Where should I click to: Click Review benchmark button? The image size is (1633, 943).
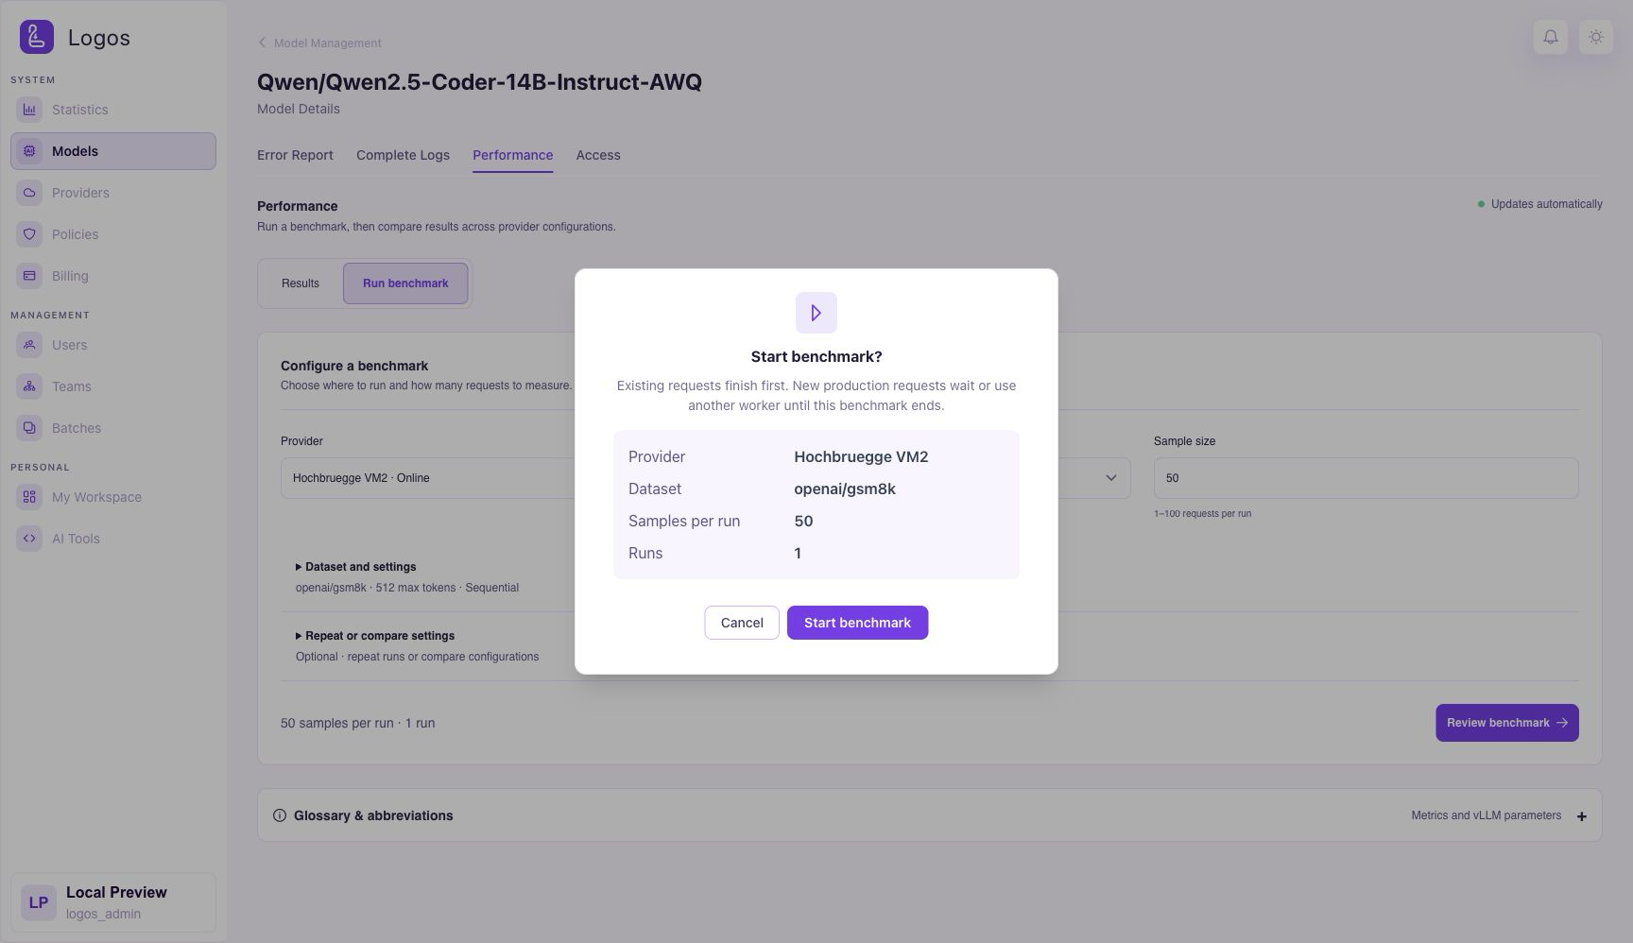(x=1507, y=723)
